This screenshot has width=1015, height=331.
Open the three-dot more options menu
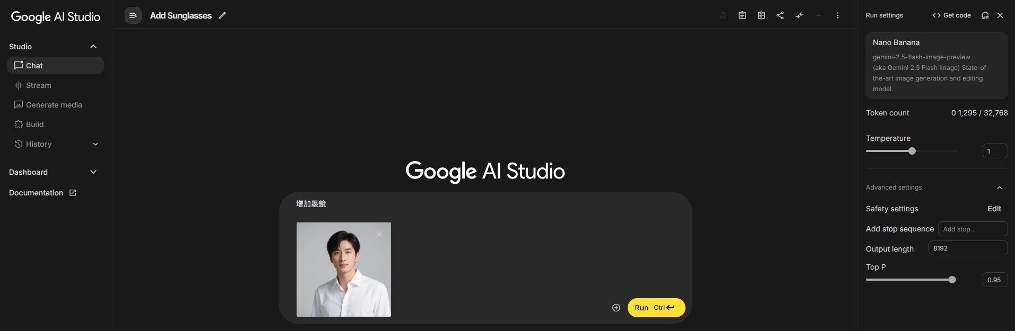[x=837, y=15]
